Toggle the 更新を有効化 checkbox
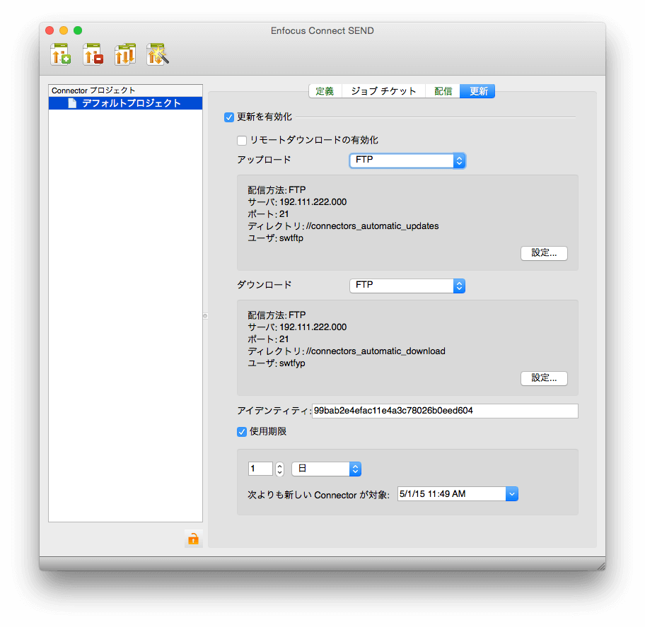 click(229, 117)
